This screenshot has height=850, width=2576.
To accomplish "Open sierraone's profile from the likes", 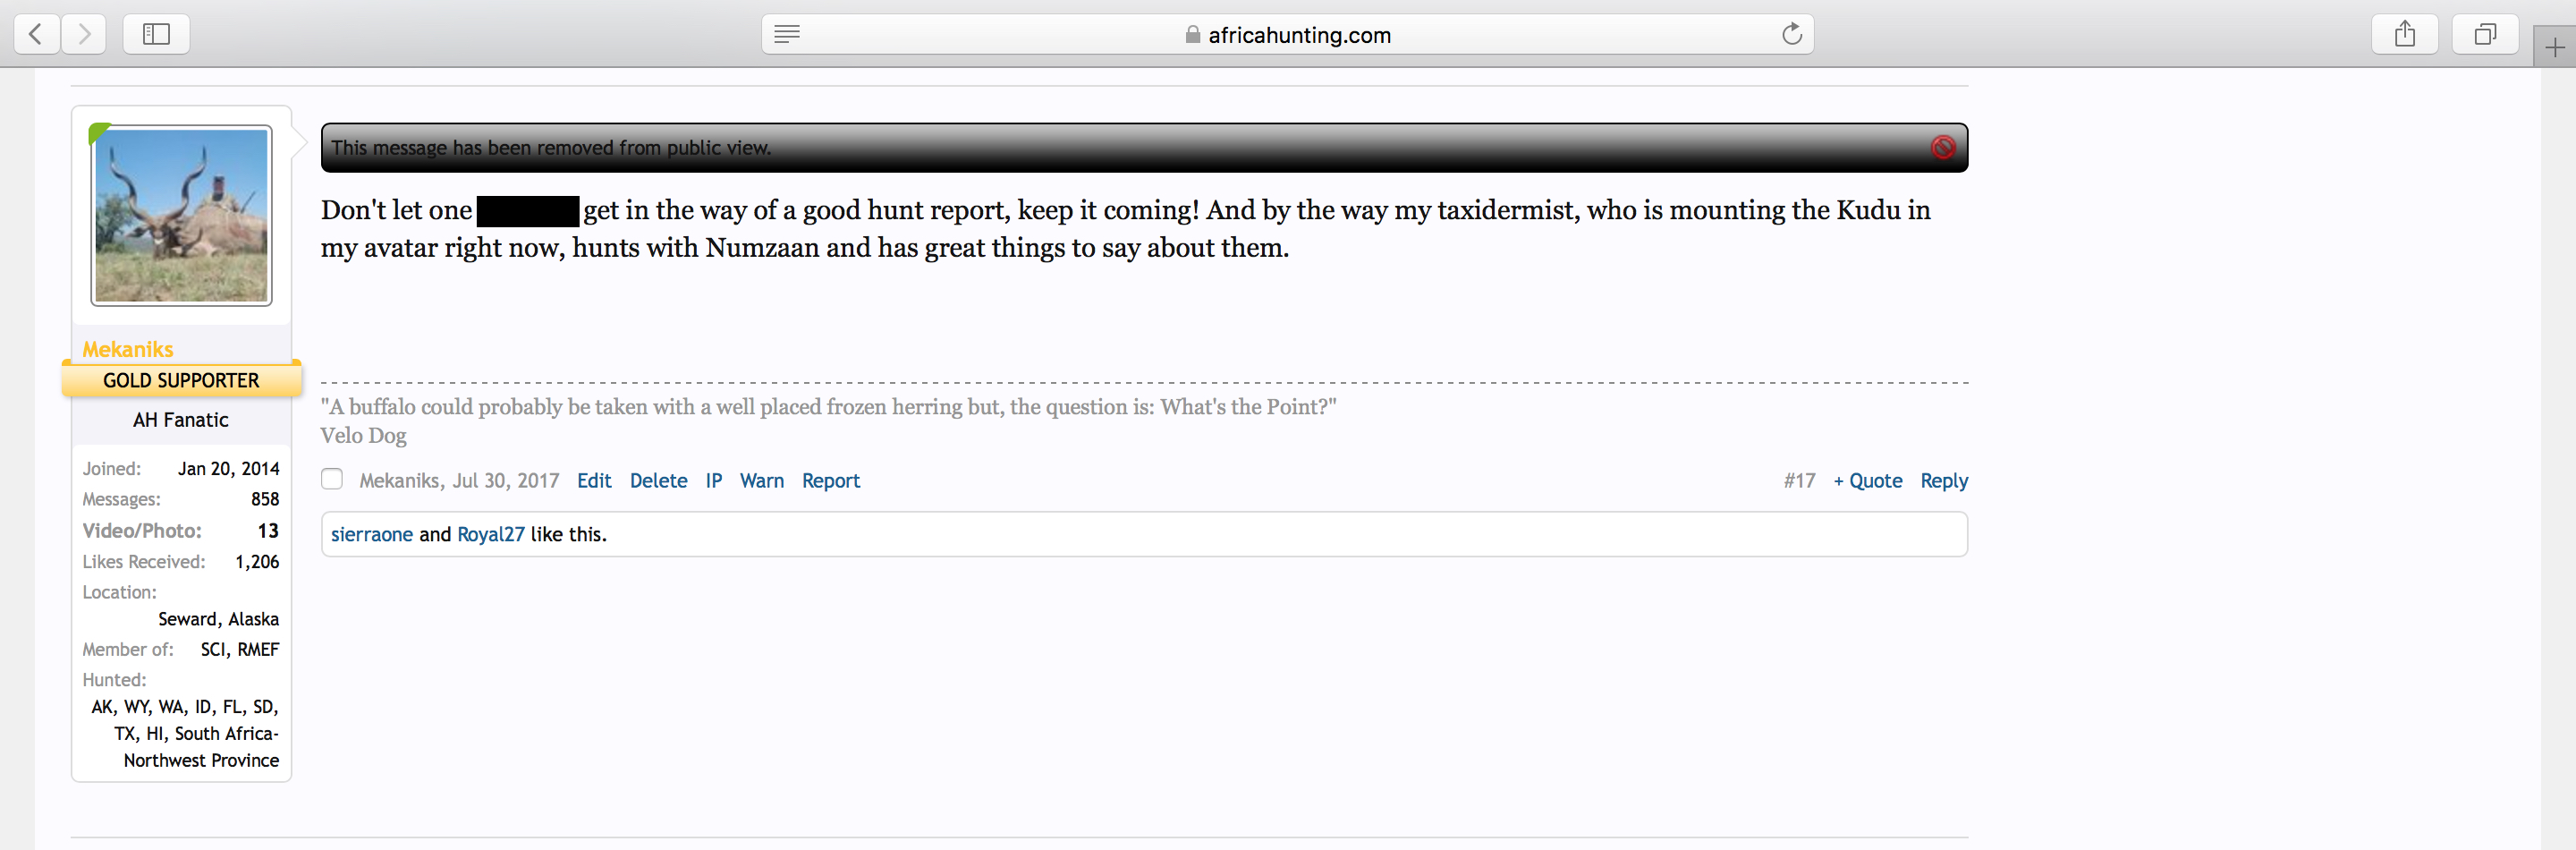I will 371,534.
